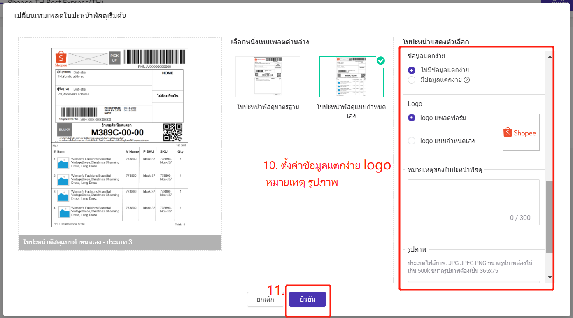This screenshot has width=573, height=318.
Task: Click the BULKY badge on the label preview
Action: (64, 130)
